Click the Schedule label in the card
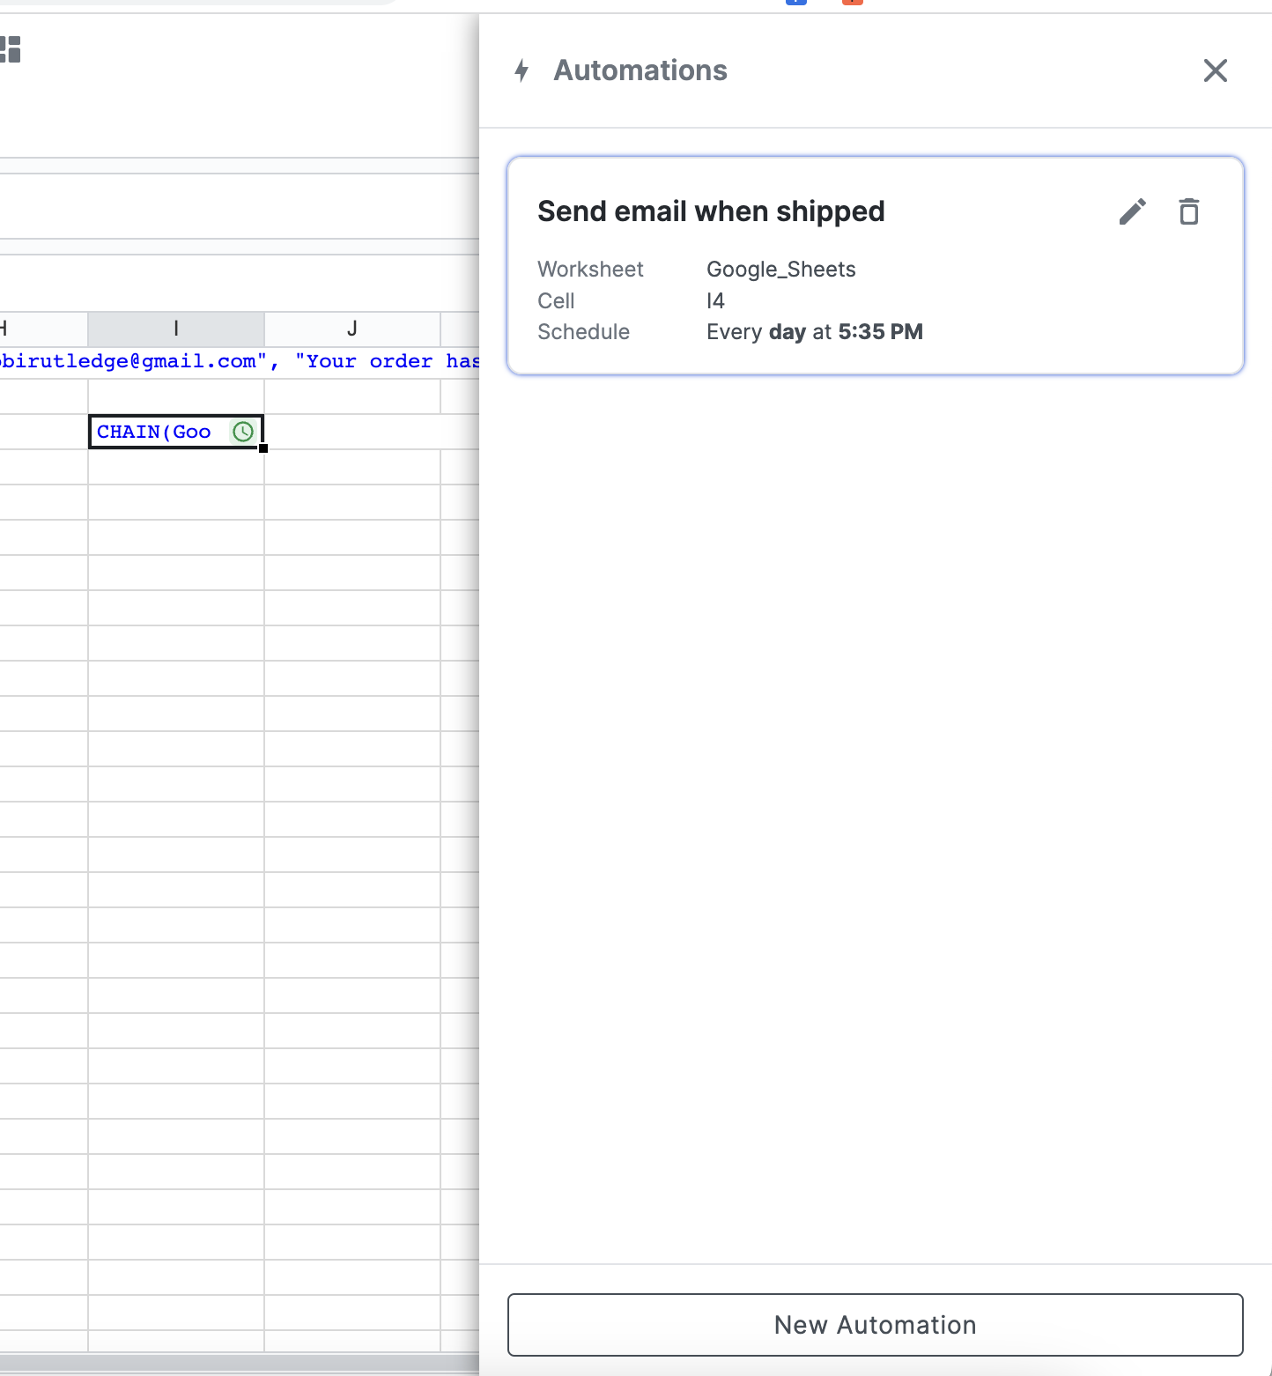 (x=583, y=332)
